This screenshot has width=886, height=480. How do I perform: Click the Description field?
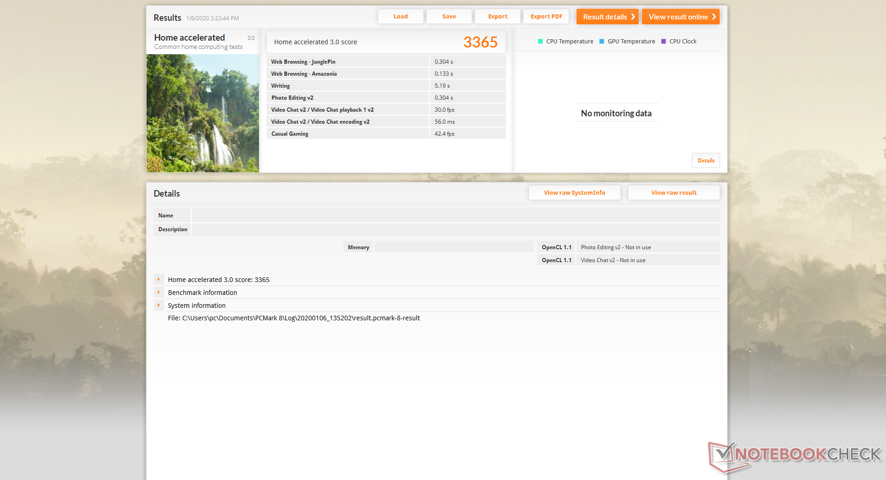[455, 229]
